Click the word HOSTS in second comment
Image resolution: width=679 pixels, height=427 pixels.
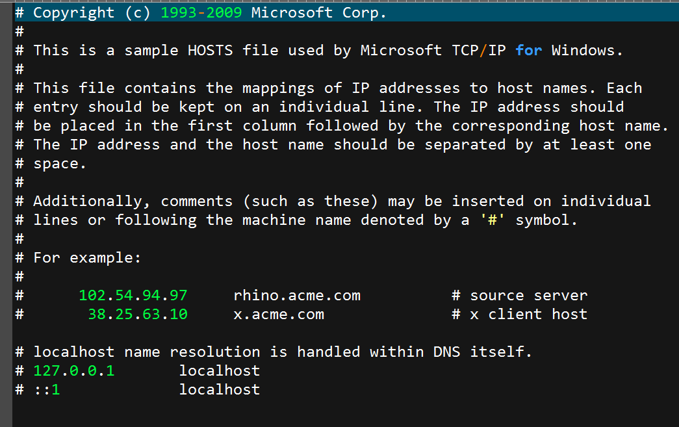[211, 50]
